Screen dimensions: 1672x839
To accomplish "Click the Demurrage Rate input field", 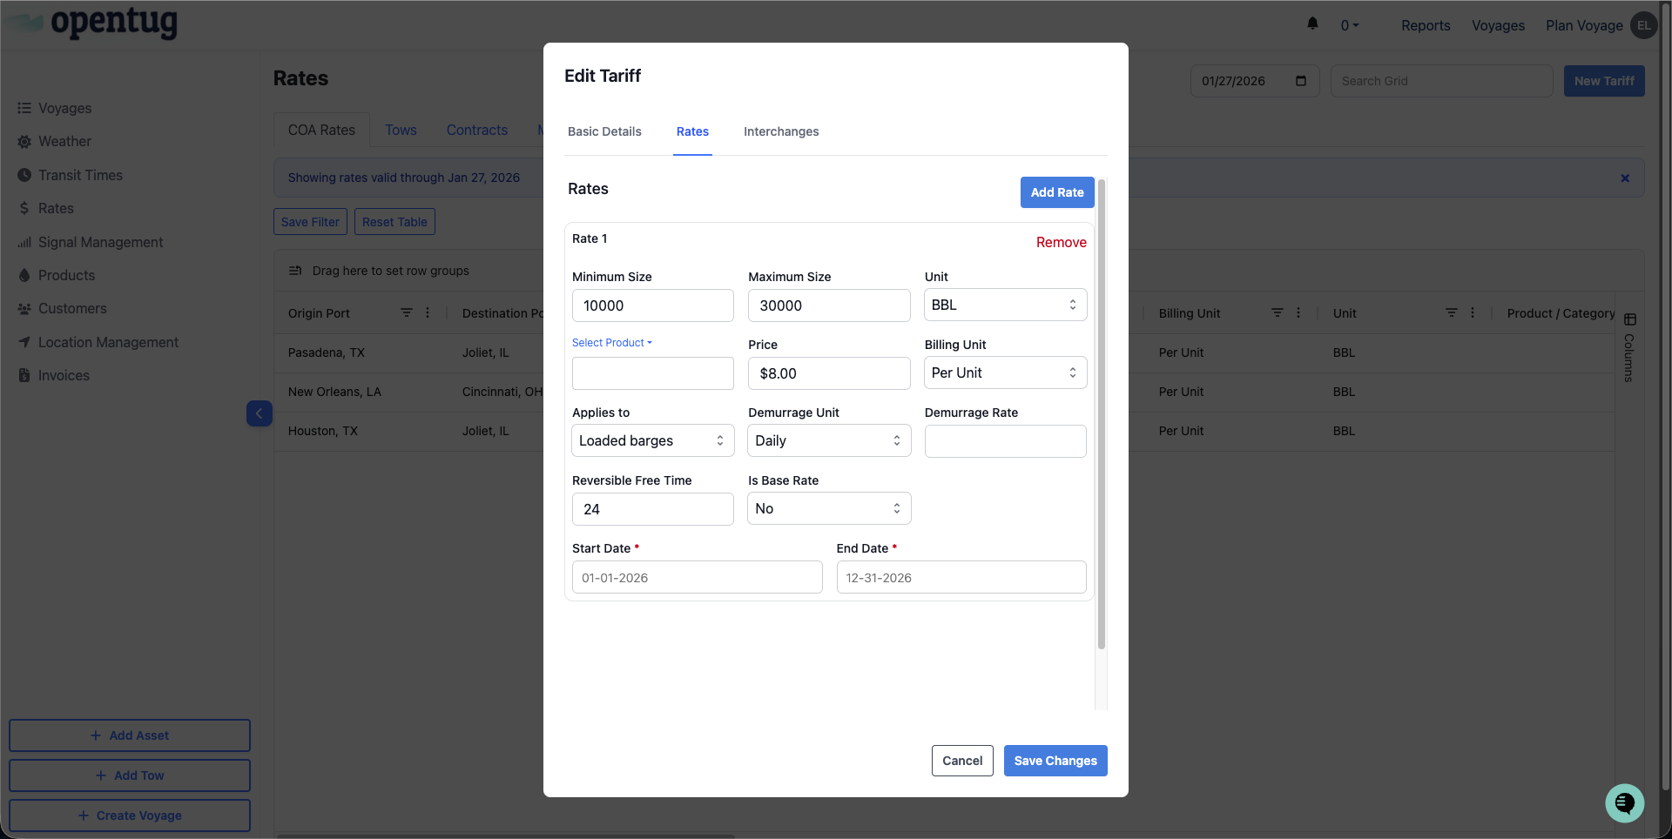I will [1004, 441].
